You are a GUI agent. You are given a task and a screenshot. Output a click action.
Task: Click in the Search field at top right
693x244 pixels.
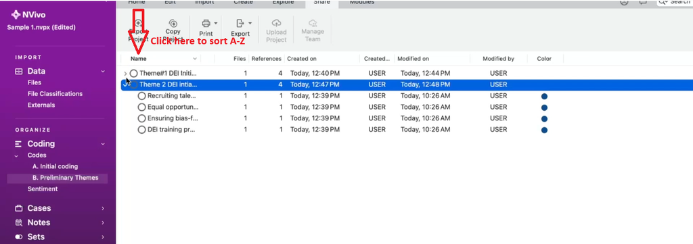point(675,2)
